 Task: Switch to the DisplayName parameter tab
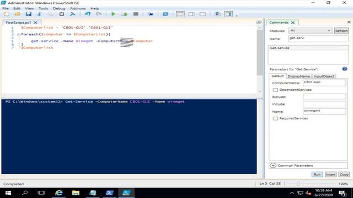(299, 76)
